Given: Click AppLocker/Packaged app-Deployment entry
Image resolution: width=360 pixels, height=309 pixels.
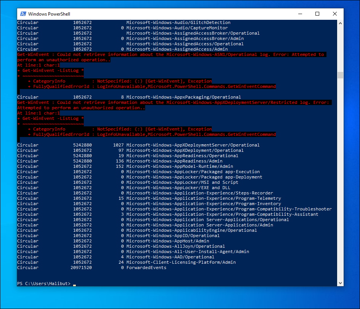Looking at the screenshot, I should coord(194,177).
